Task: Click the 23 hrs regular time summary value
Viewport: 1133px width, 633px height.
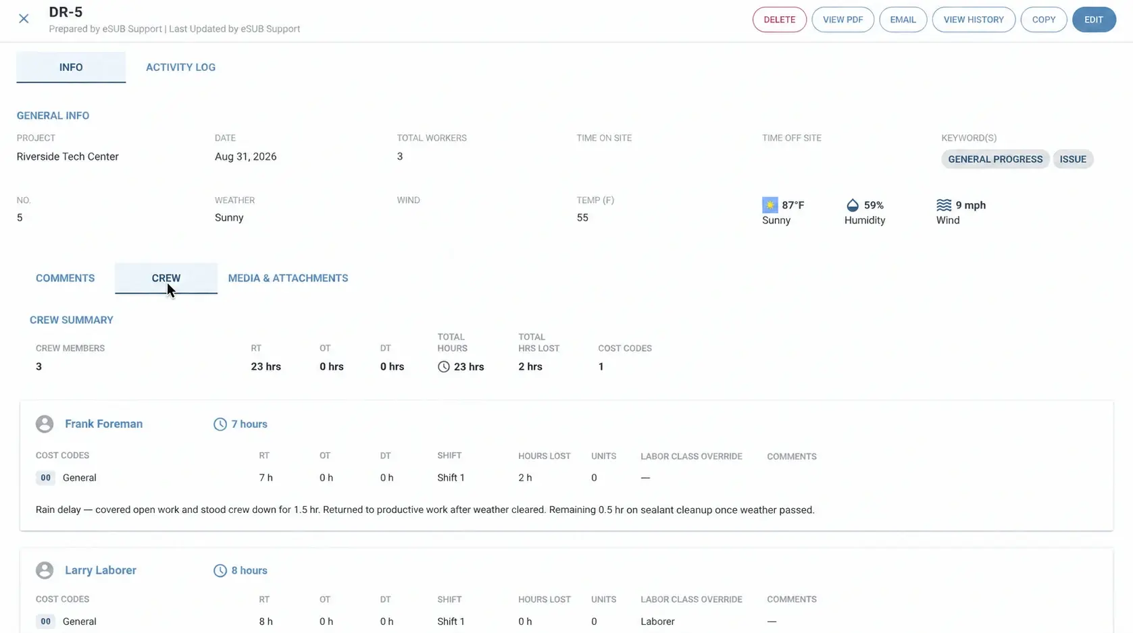Action: click(266, 366)
